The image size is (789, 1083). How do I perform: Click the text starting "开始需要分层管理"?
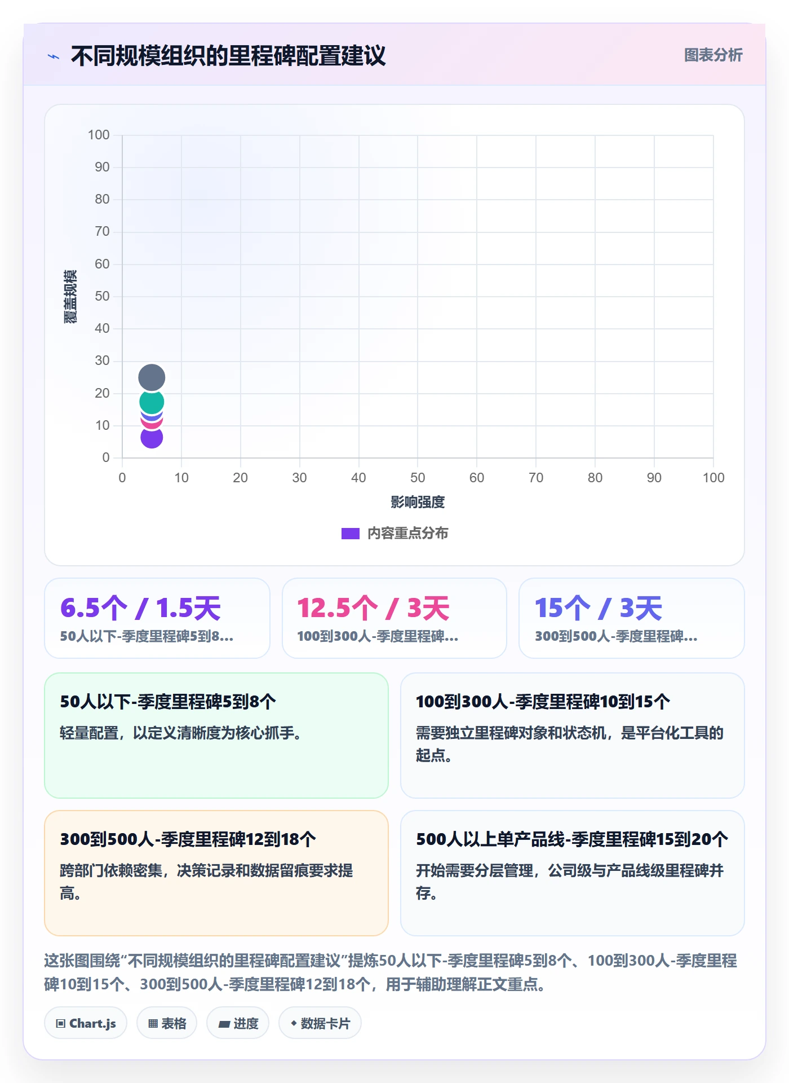click(570, 882)
